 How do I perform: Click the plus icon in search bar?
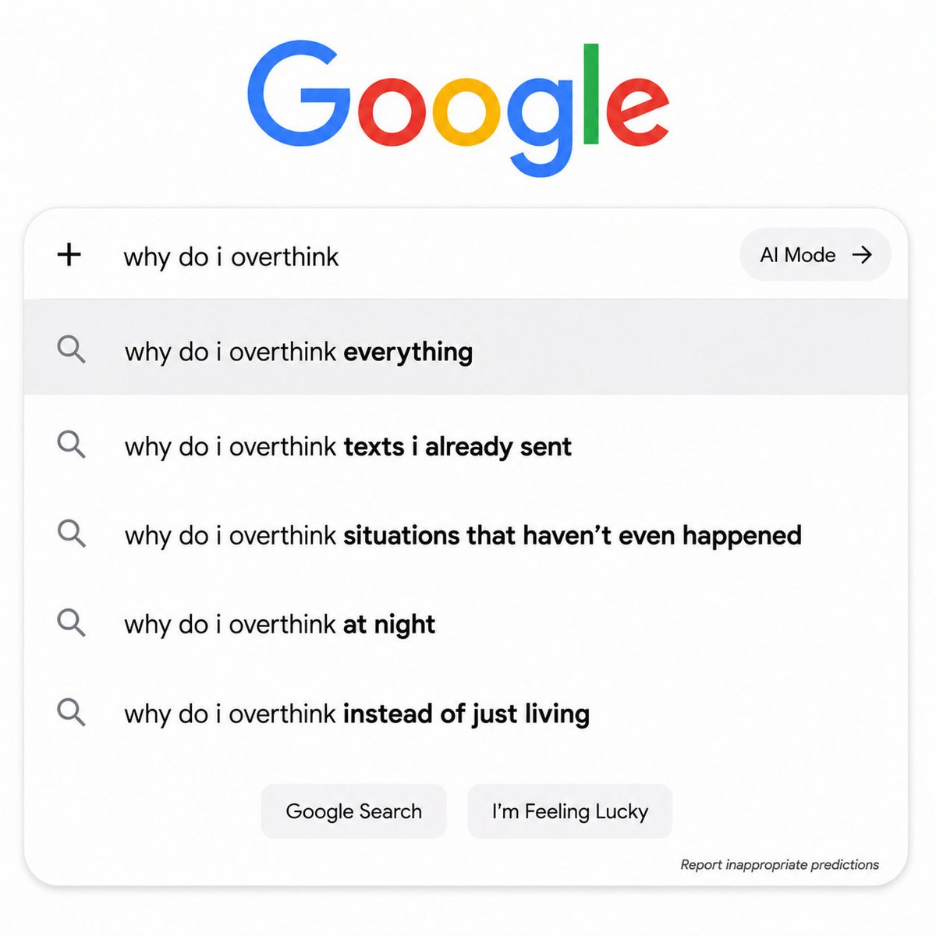point(69,254)
